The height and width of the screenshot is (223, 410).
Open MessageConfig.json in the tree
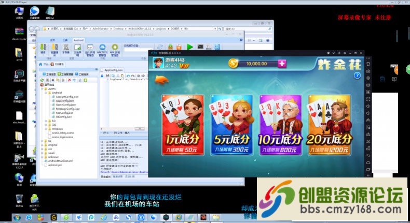[67, 109]
